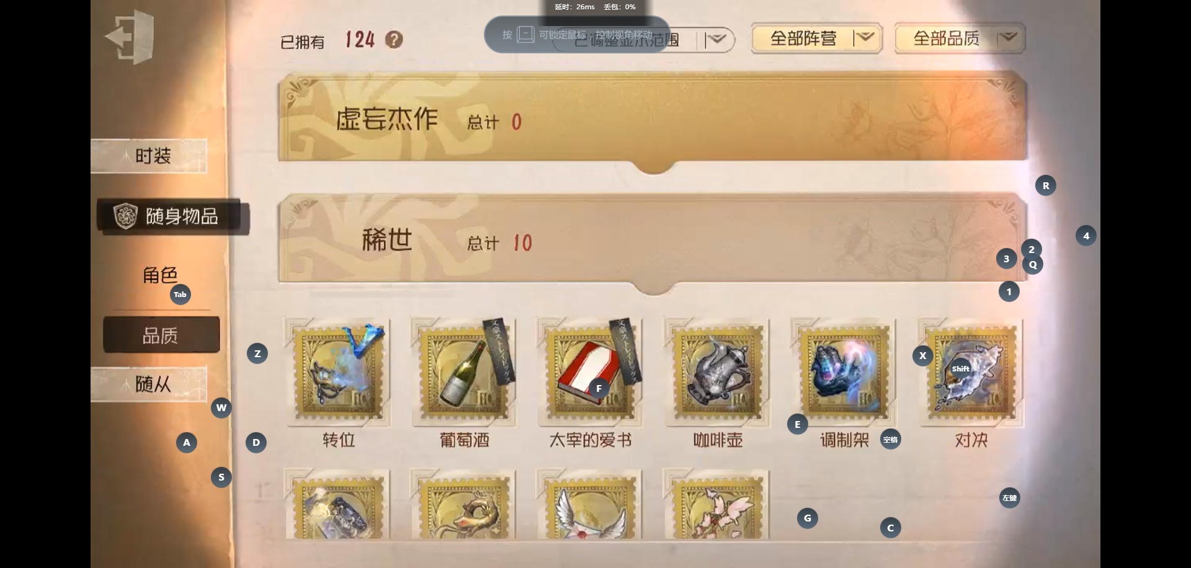This screenshot has width=1191, height=568.
Task: Select the 对决 accessory stamp
Action: click(x=971, y=372)
